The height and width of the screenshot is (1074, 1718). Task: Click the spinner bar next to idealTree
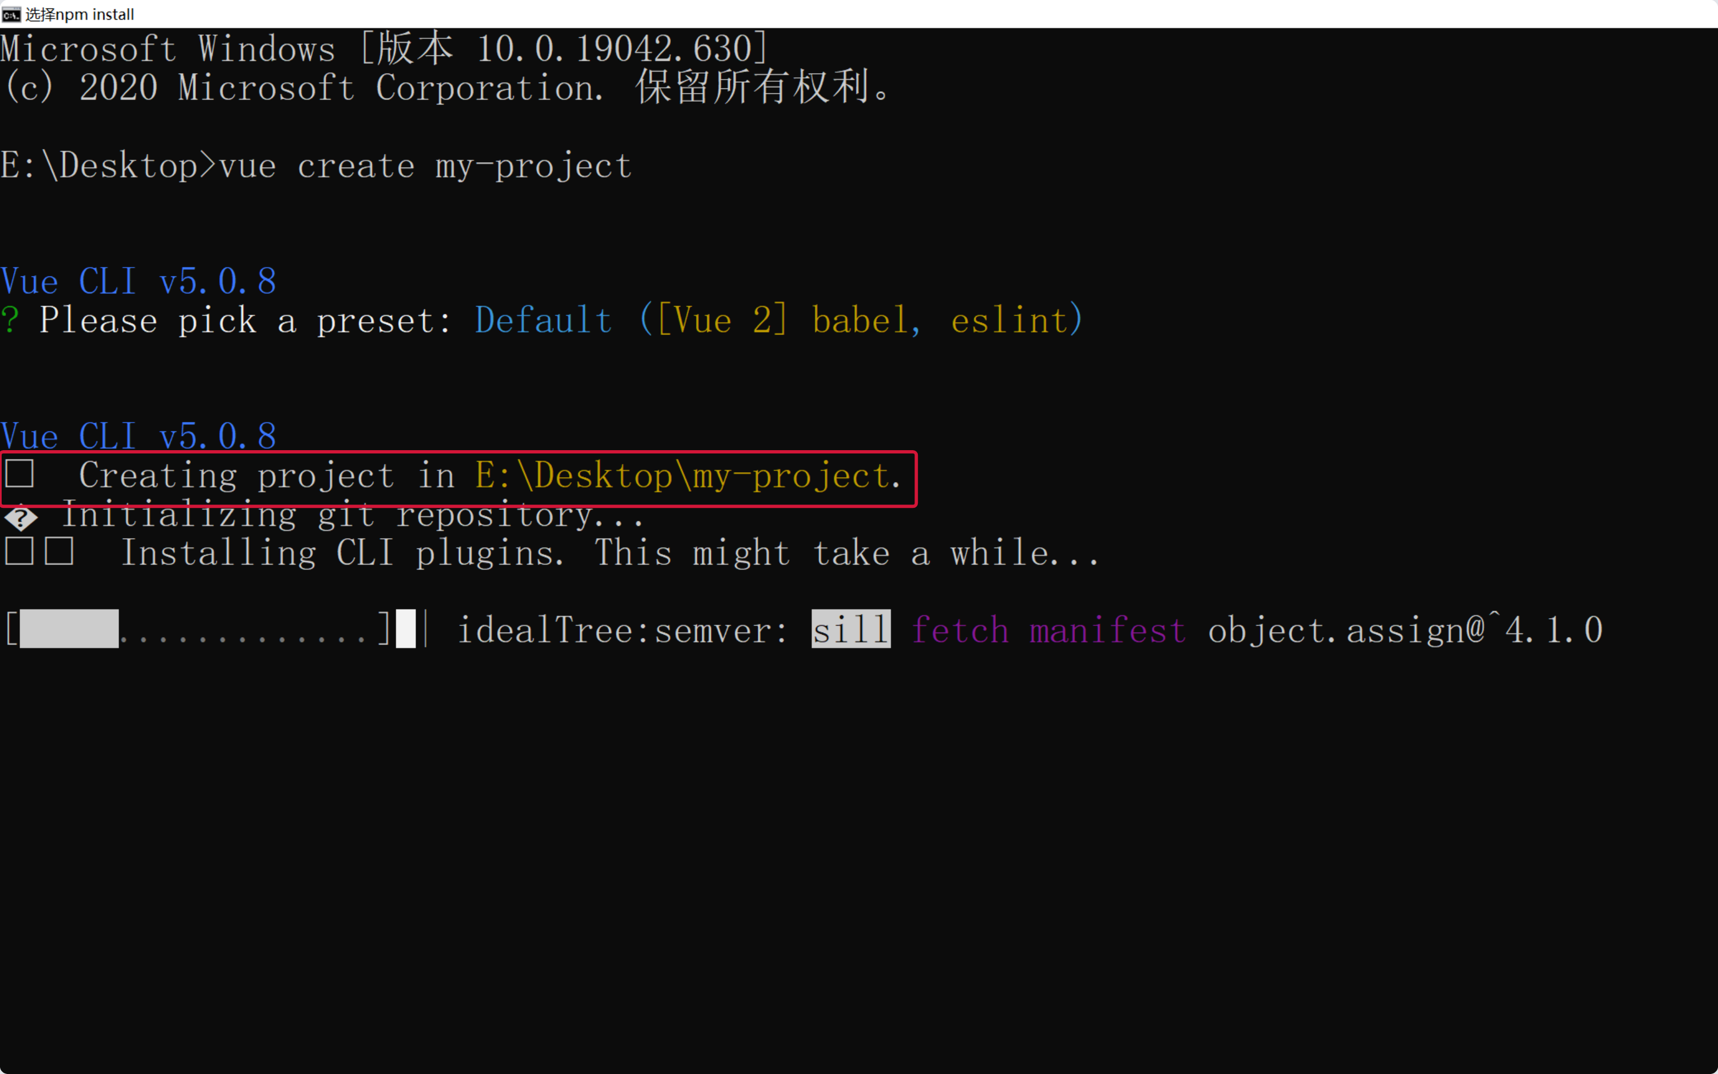point(426,629)
